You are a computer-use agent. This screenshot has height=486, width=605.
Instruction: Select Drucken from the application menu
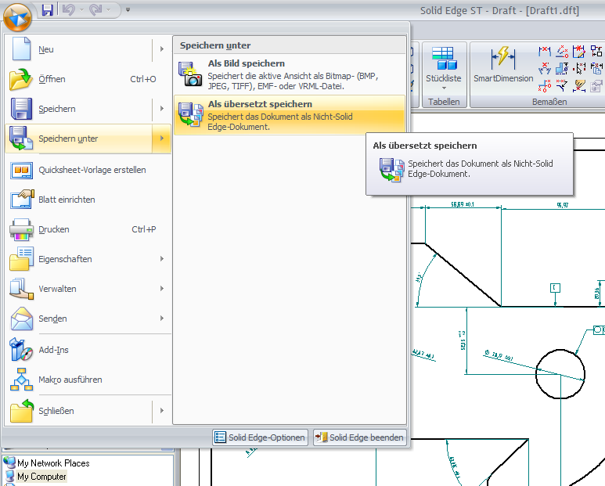[53, 229]
